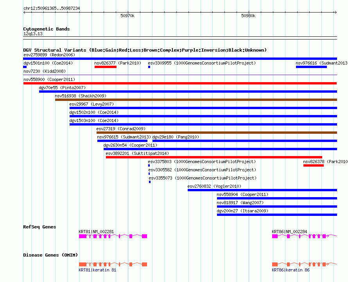Click the esv3305582 variant label
This screenshot has height=282, width=348.
[202, 170]
